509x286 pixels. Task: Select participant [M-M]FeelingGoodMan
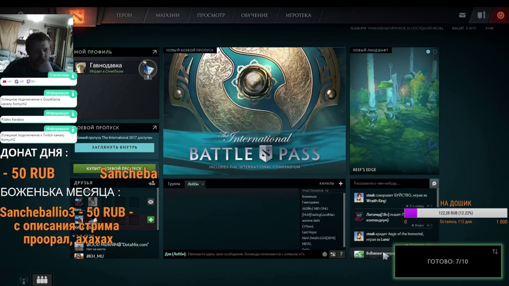tap(318, 215)
